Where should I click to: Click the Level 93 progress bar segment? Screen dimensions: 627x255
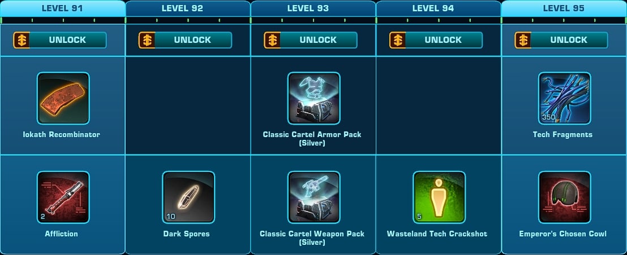click(x=313, y=20)
